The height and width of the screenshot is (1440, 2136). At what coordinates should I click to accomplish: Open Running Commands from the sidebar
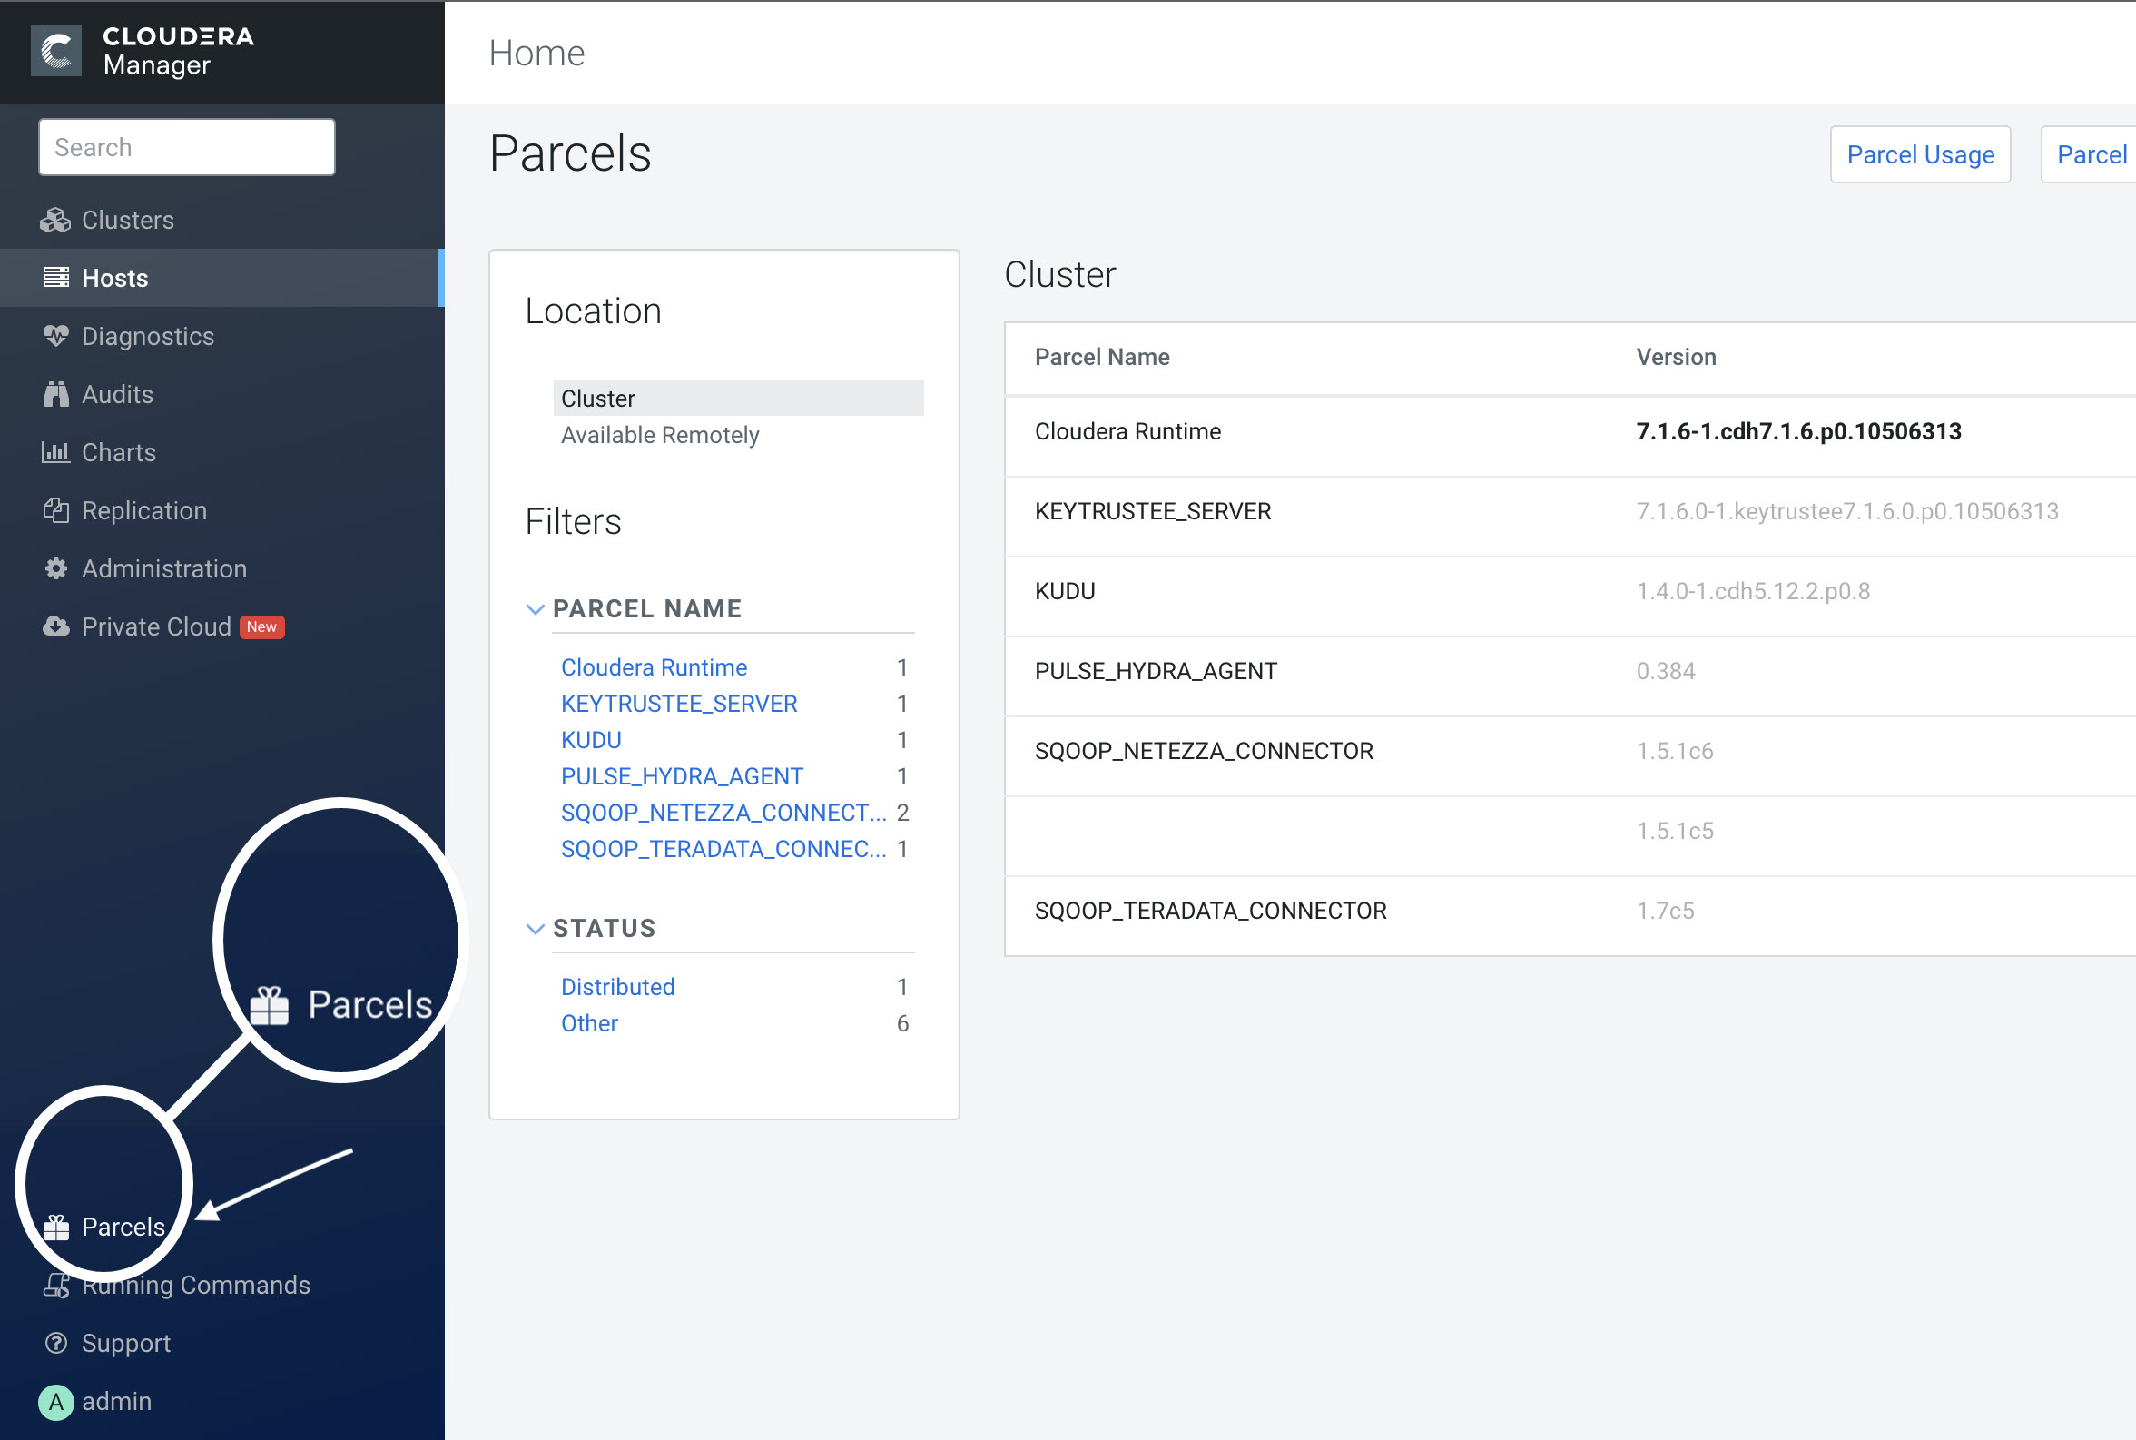(195, 1285)
